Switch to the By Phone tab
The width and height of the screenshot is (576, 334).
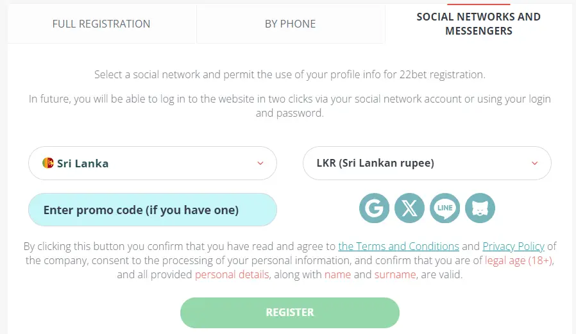[291, 24]
